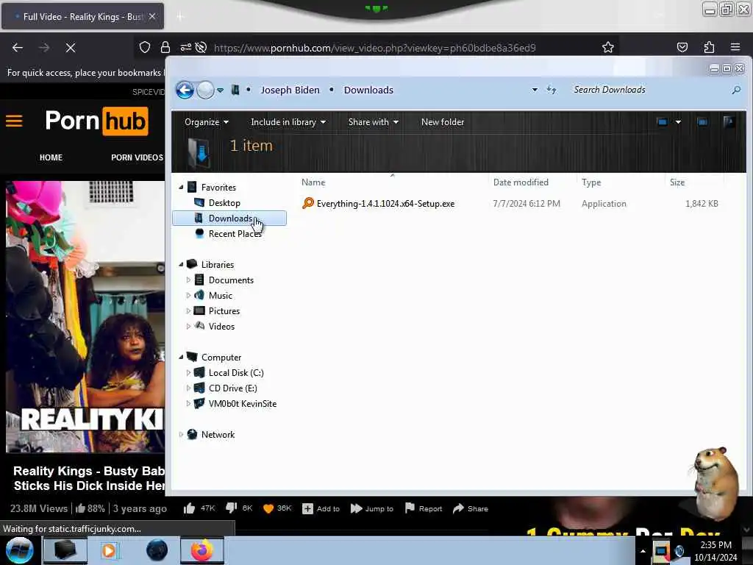Click the media player taskbar icon
The height and width of the screenshot is (565, 753).
[109, 550]
